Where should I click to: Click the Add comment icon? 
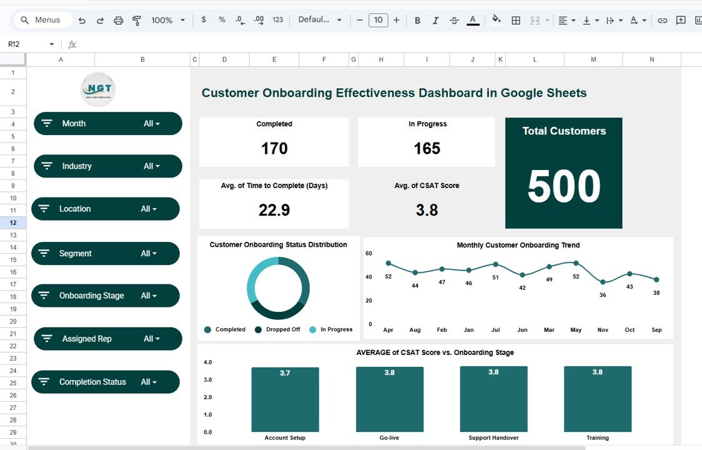coord(681,21)
